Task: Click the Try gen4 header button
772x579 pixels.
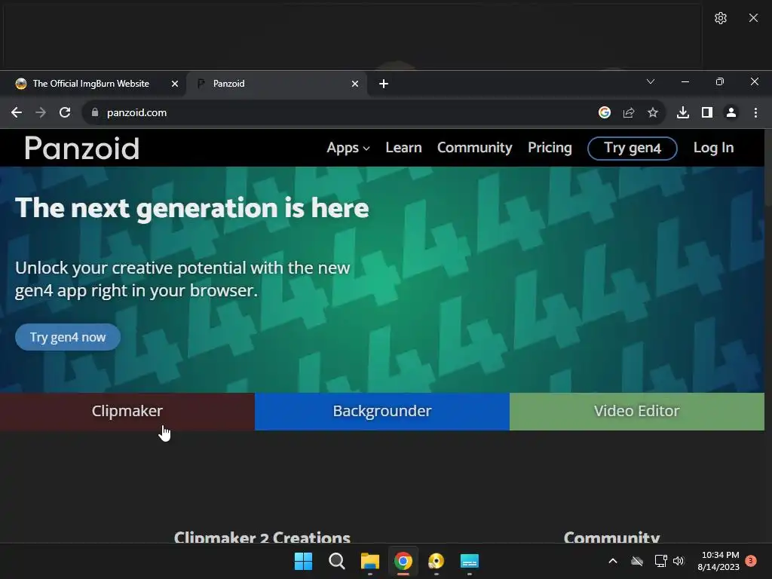Action: [x=633, y=149]
